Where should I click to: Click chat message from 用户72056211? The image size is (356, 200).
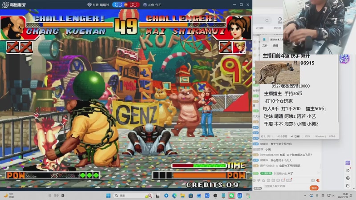coord(280,166)
